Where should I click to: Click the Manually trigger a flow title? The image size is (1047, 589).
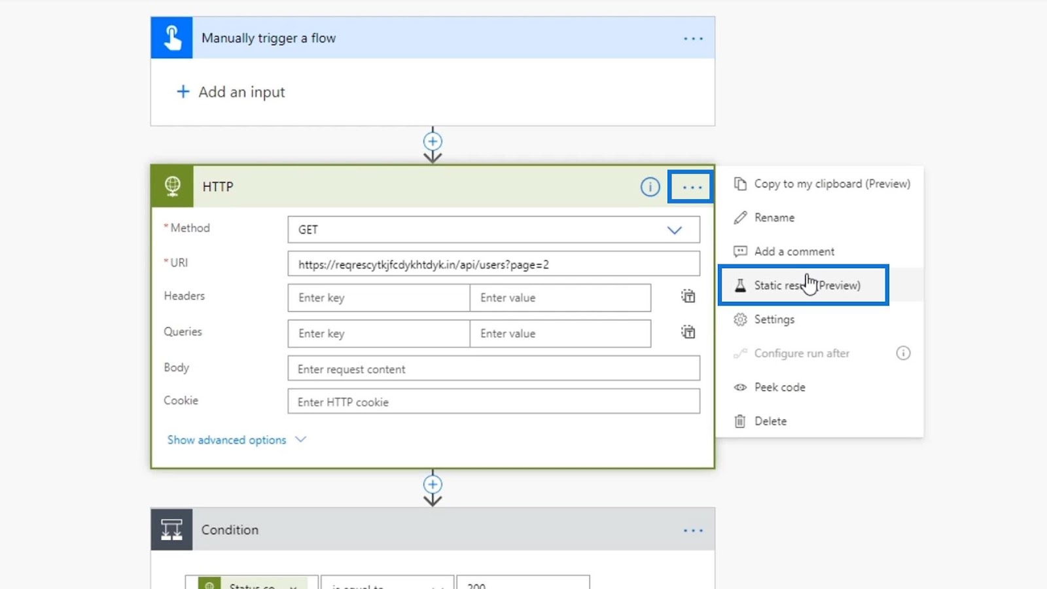tap(268, 39)
